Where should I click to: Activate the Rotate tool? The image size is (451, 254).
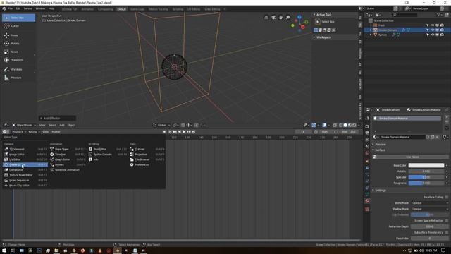pos(18,44)
